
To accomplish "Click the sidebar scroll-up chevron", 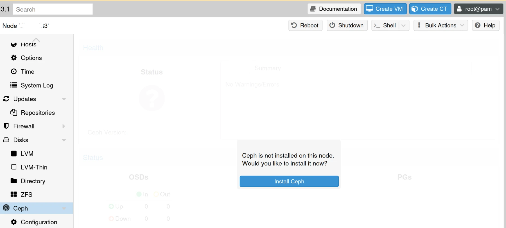I will 36,40.
